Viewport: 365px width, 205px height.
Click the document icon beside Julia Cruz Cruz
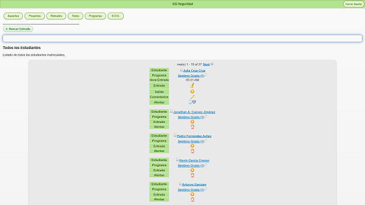181,69
